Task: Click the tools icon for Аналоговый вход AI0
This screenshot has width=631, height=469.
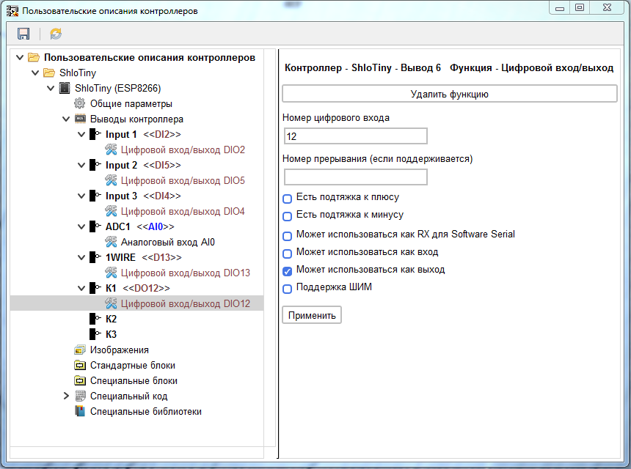Action: coord(111,242)
